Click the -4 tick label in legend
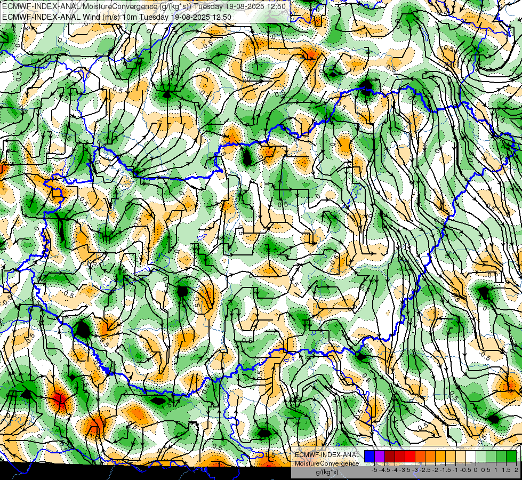This screenshot has height=480, width=522. pyautogui.click(x=395, y=470)
